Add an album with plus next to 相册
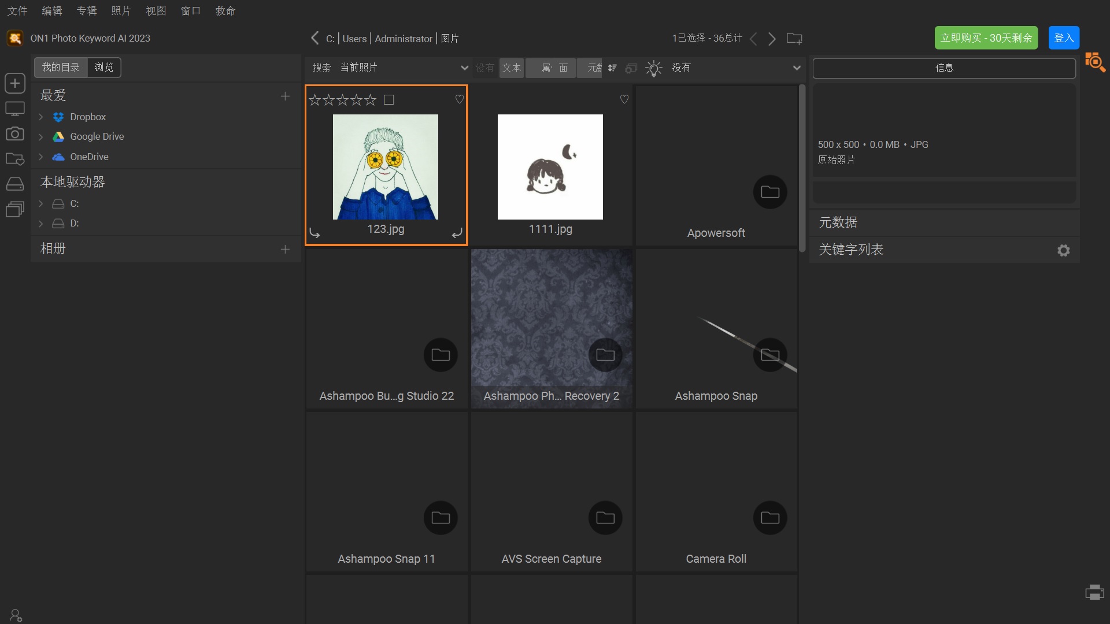 coord(285,249)
